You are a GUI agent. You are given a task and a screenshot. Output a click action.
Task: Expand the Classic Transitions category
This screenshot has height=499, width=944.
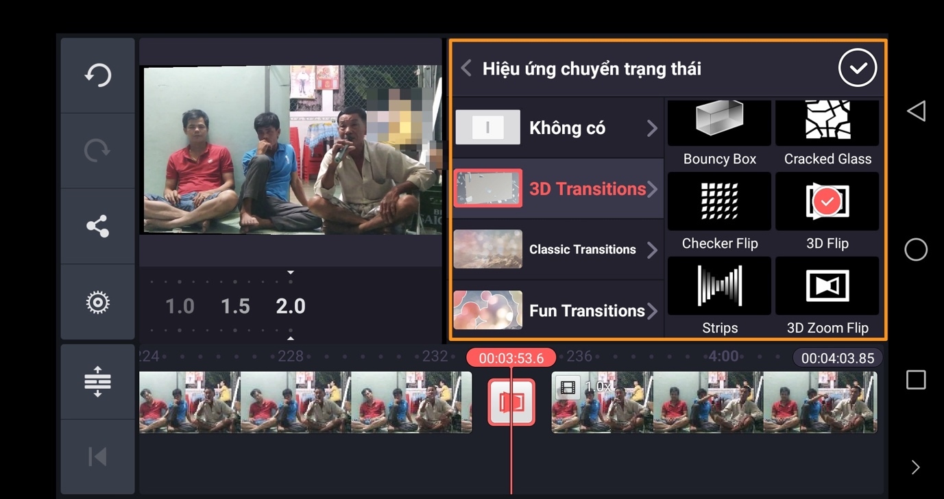click(x=557, y=250)
